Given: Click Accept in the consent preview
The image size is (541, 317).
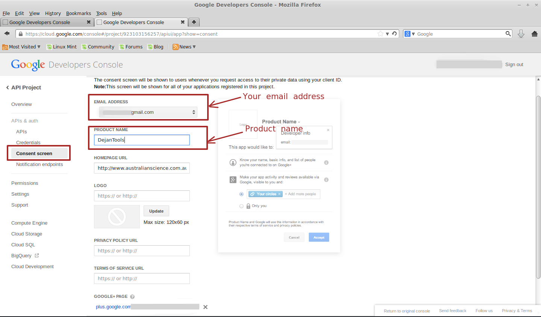Looking at the screenshot, I should tap(319, 237).
